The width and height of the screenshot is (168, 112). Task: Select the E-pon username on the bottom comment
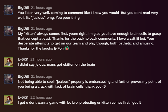pyautogui.click(x=23, y=98)
